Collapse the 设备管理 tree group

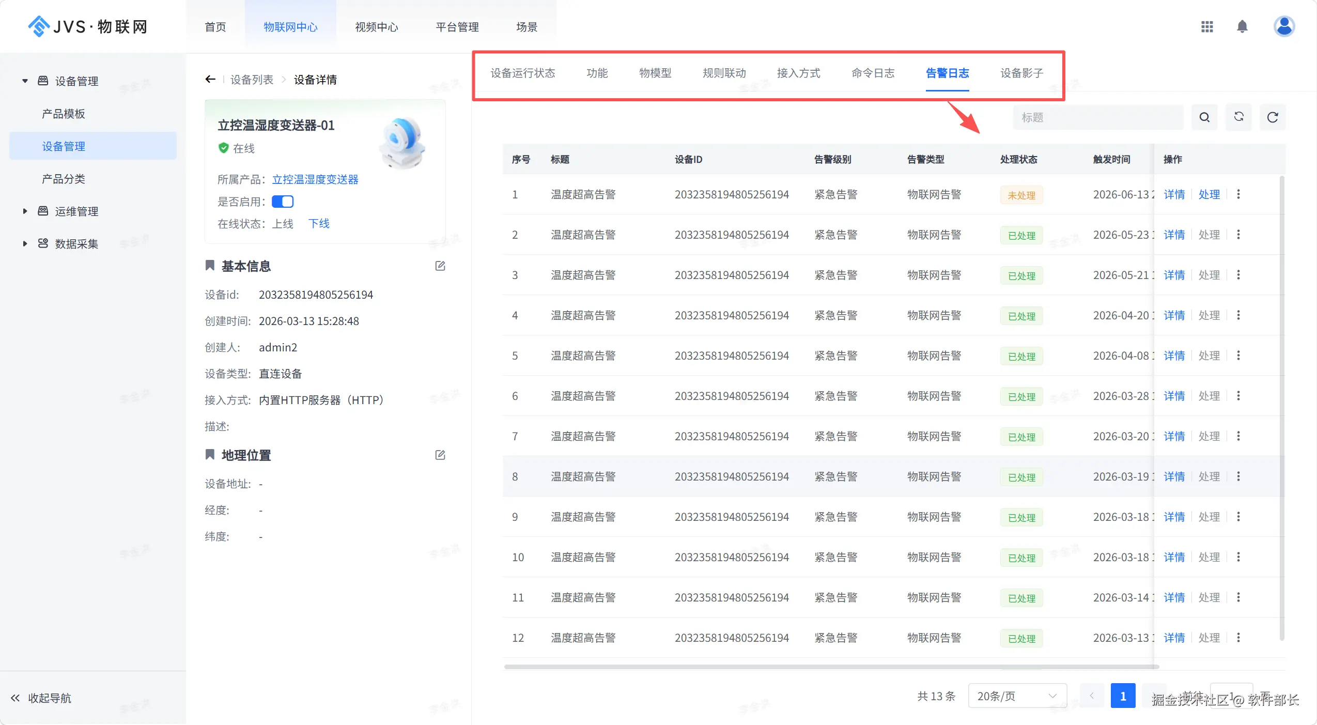tap(25, 81)
